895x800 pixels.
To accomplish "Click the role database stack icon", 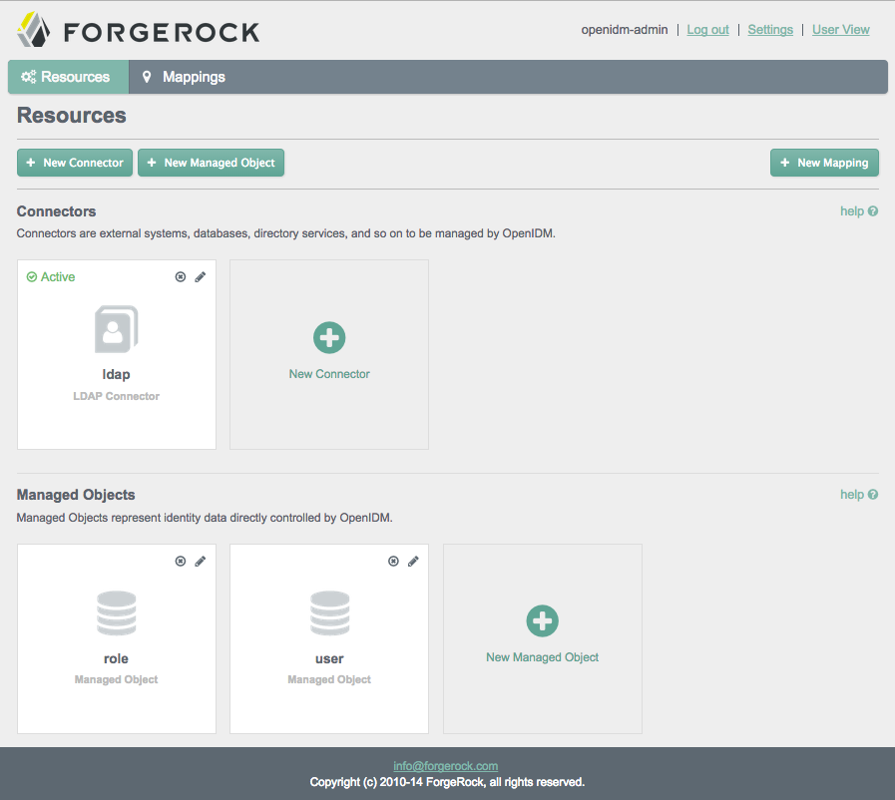I will (x=117, y=613).
